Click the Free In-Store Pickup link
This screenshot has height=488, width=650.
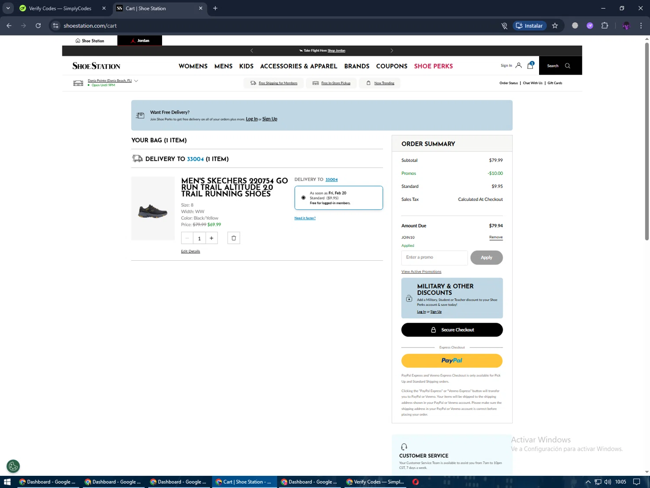pyautogui.click(x=336, y=83)
